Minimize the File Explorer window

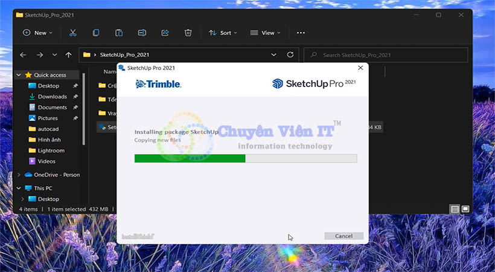(x=417, y=15)
